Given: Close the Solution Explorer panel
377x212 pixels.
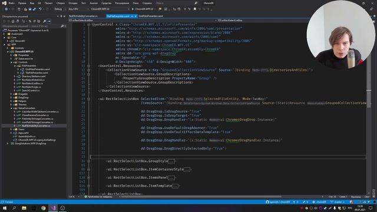Looking at the screenshot, I should (64, 16).
